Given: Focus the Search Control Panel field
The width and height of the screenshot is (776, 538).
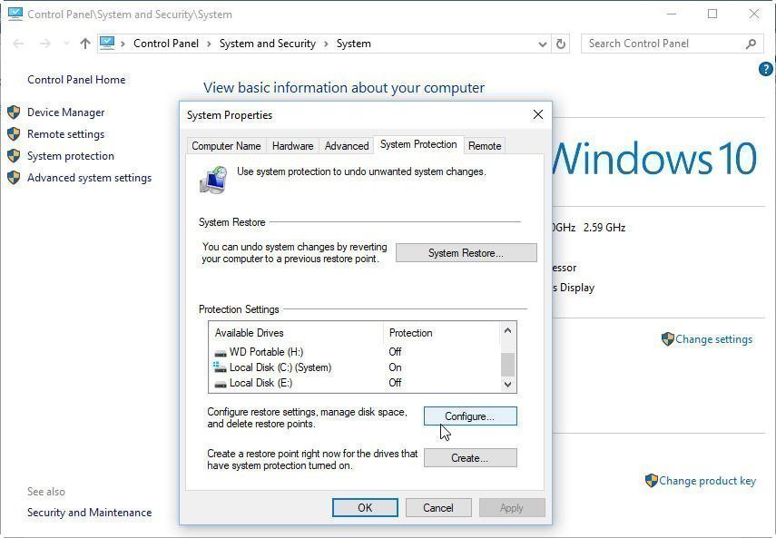Looking at the screenshot, I should [x=672, y=44].
